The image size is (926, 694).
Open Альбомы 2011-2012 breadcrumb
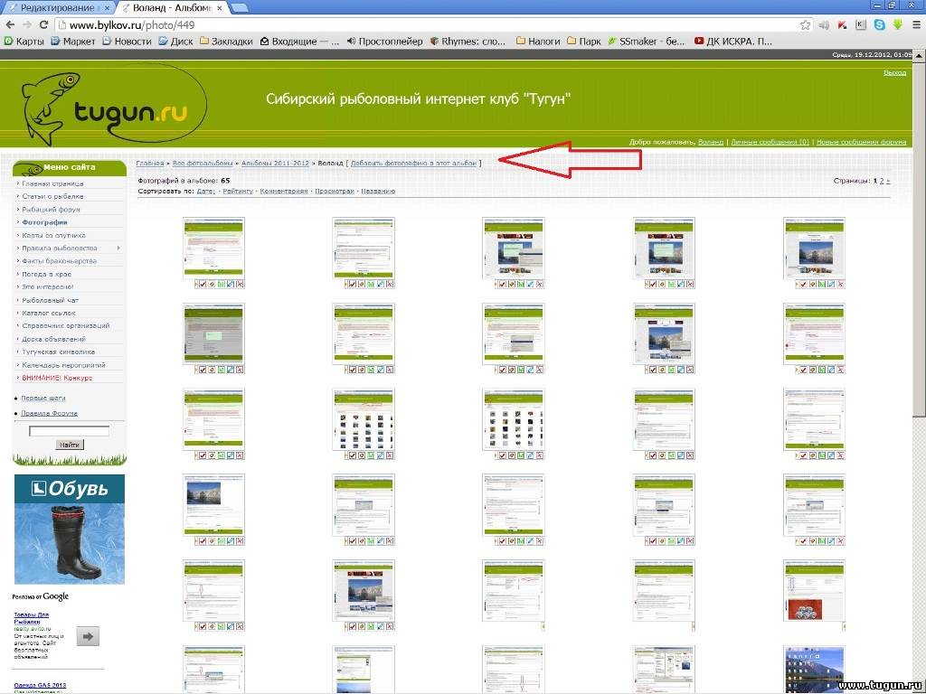click(275, 163)
